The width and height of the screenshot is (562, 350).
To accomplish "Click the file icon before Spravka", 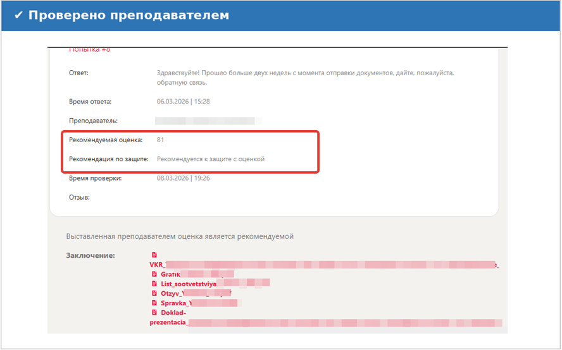I will pos(154,303).
